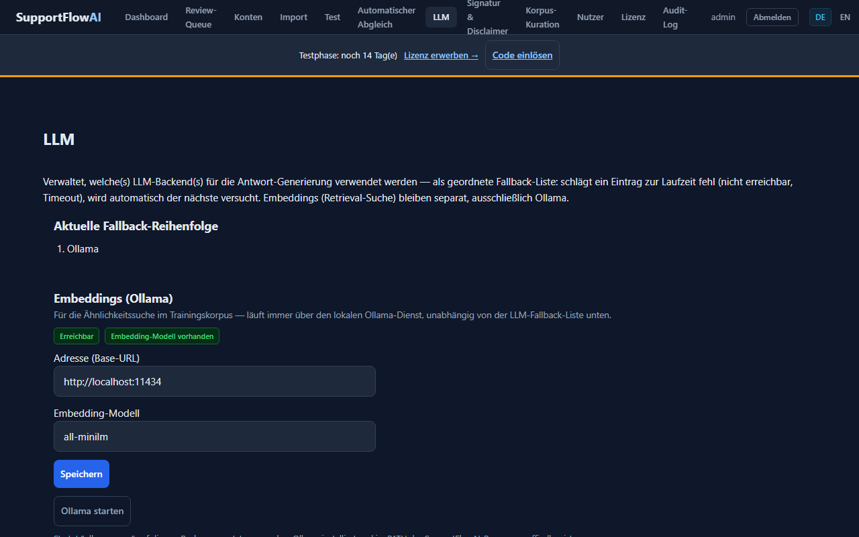
Task: Open the Dashboard nav item
Action: pyautogui.click(x=146, y=17)
